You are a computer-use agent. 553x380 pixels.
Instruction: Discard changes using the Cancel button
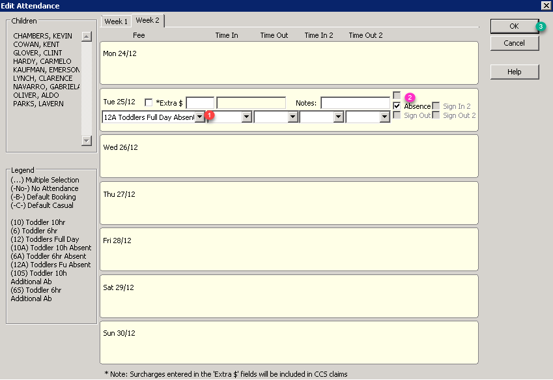[514, 43]
